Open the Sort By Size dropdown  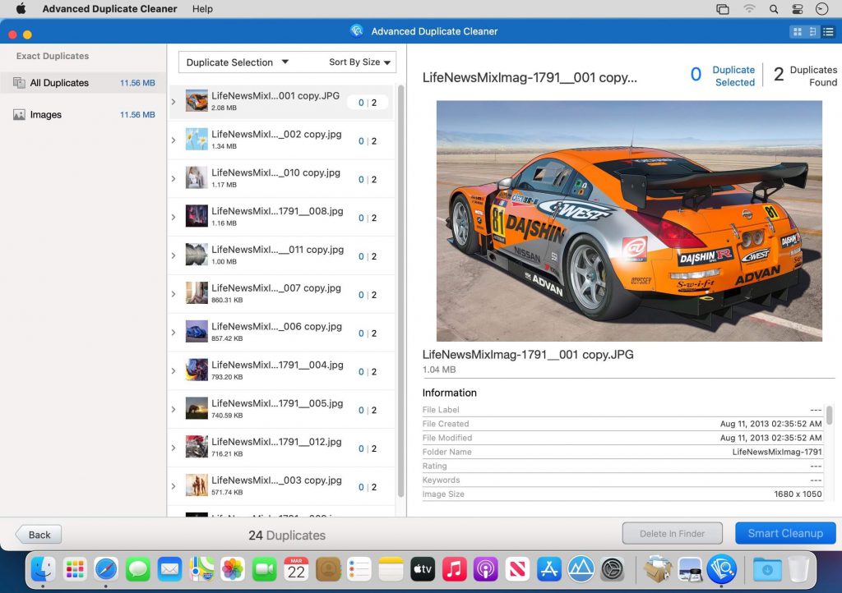[361, 62]
